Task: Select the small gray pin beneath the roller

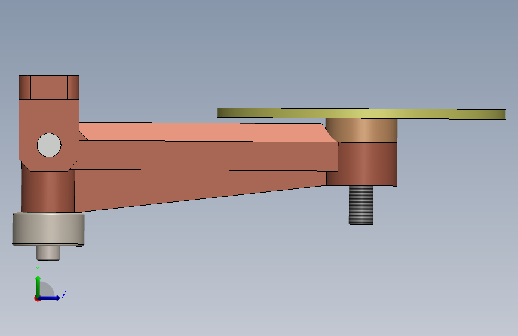Action: click(48, 253)
